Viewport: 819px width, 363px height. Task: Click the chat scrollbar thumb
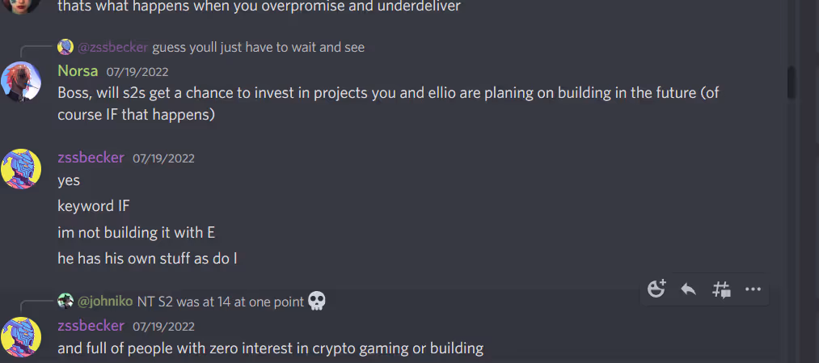pyautogui.click(x=792, y=82)
